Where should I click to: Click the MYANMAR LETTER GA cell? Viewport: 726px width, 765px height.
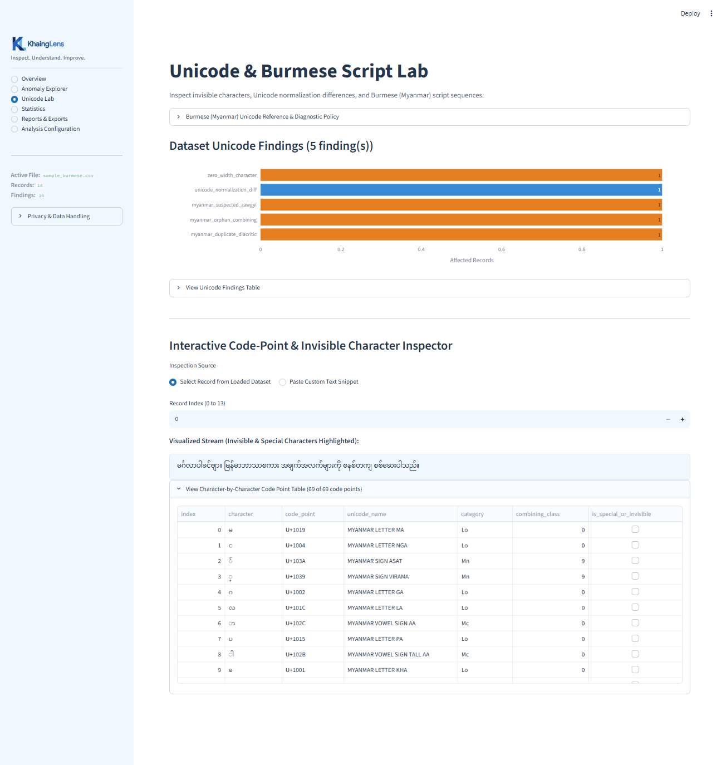[400, 592]
